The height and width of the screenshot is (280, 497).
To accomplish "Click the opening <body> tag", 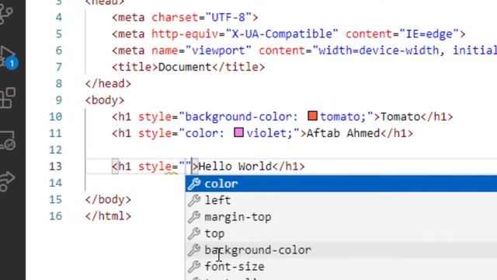I will 105,100.
